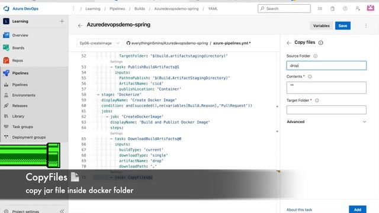
Task: Open the Boards sidebar icon
Action: [x=7, y=48]
